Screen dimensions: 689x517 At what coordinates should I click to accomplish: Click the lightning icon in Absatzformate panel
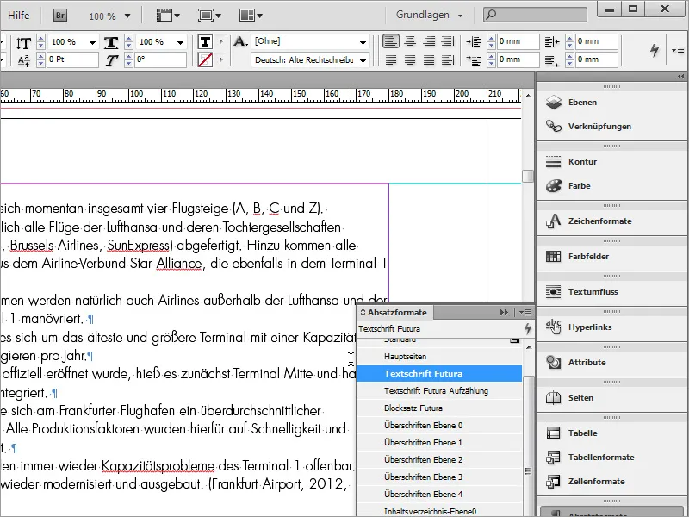[528, 328]
